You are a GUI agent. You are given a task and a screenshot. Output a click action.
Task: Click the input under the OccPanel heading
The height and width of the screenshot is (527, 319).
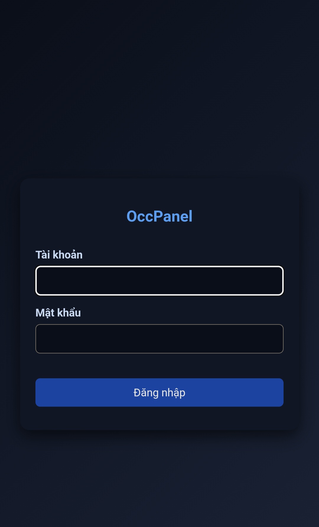[159, 281]
